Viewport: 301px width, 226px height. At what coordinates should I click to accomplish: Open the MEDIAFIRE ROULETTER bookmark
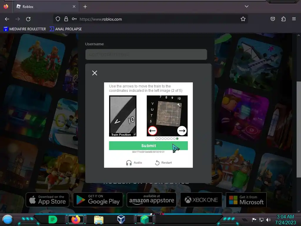[x=25, y=29]
